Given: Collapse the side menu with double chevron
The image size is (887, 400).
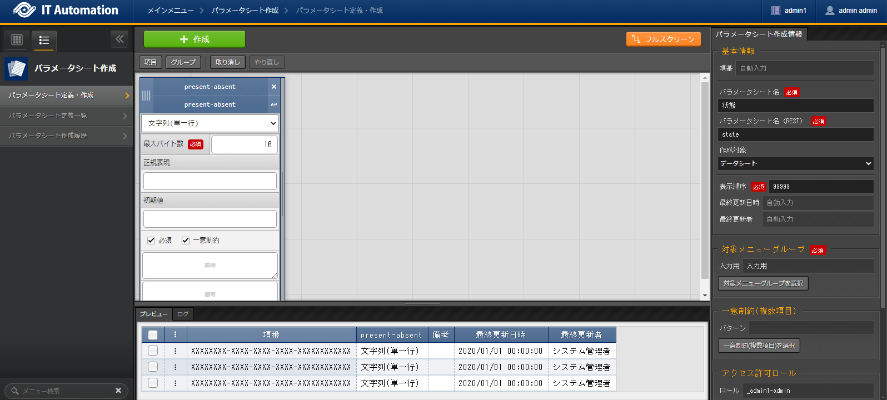Looking at the screenshot, I should point(119,39).
